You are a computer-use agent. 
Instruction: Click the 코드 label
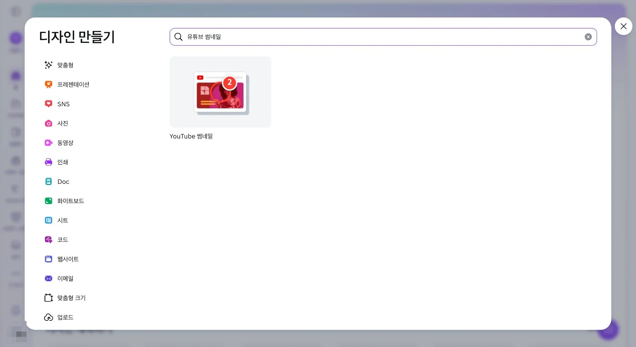(63, 239)
